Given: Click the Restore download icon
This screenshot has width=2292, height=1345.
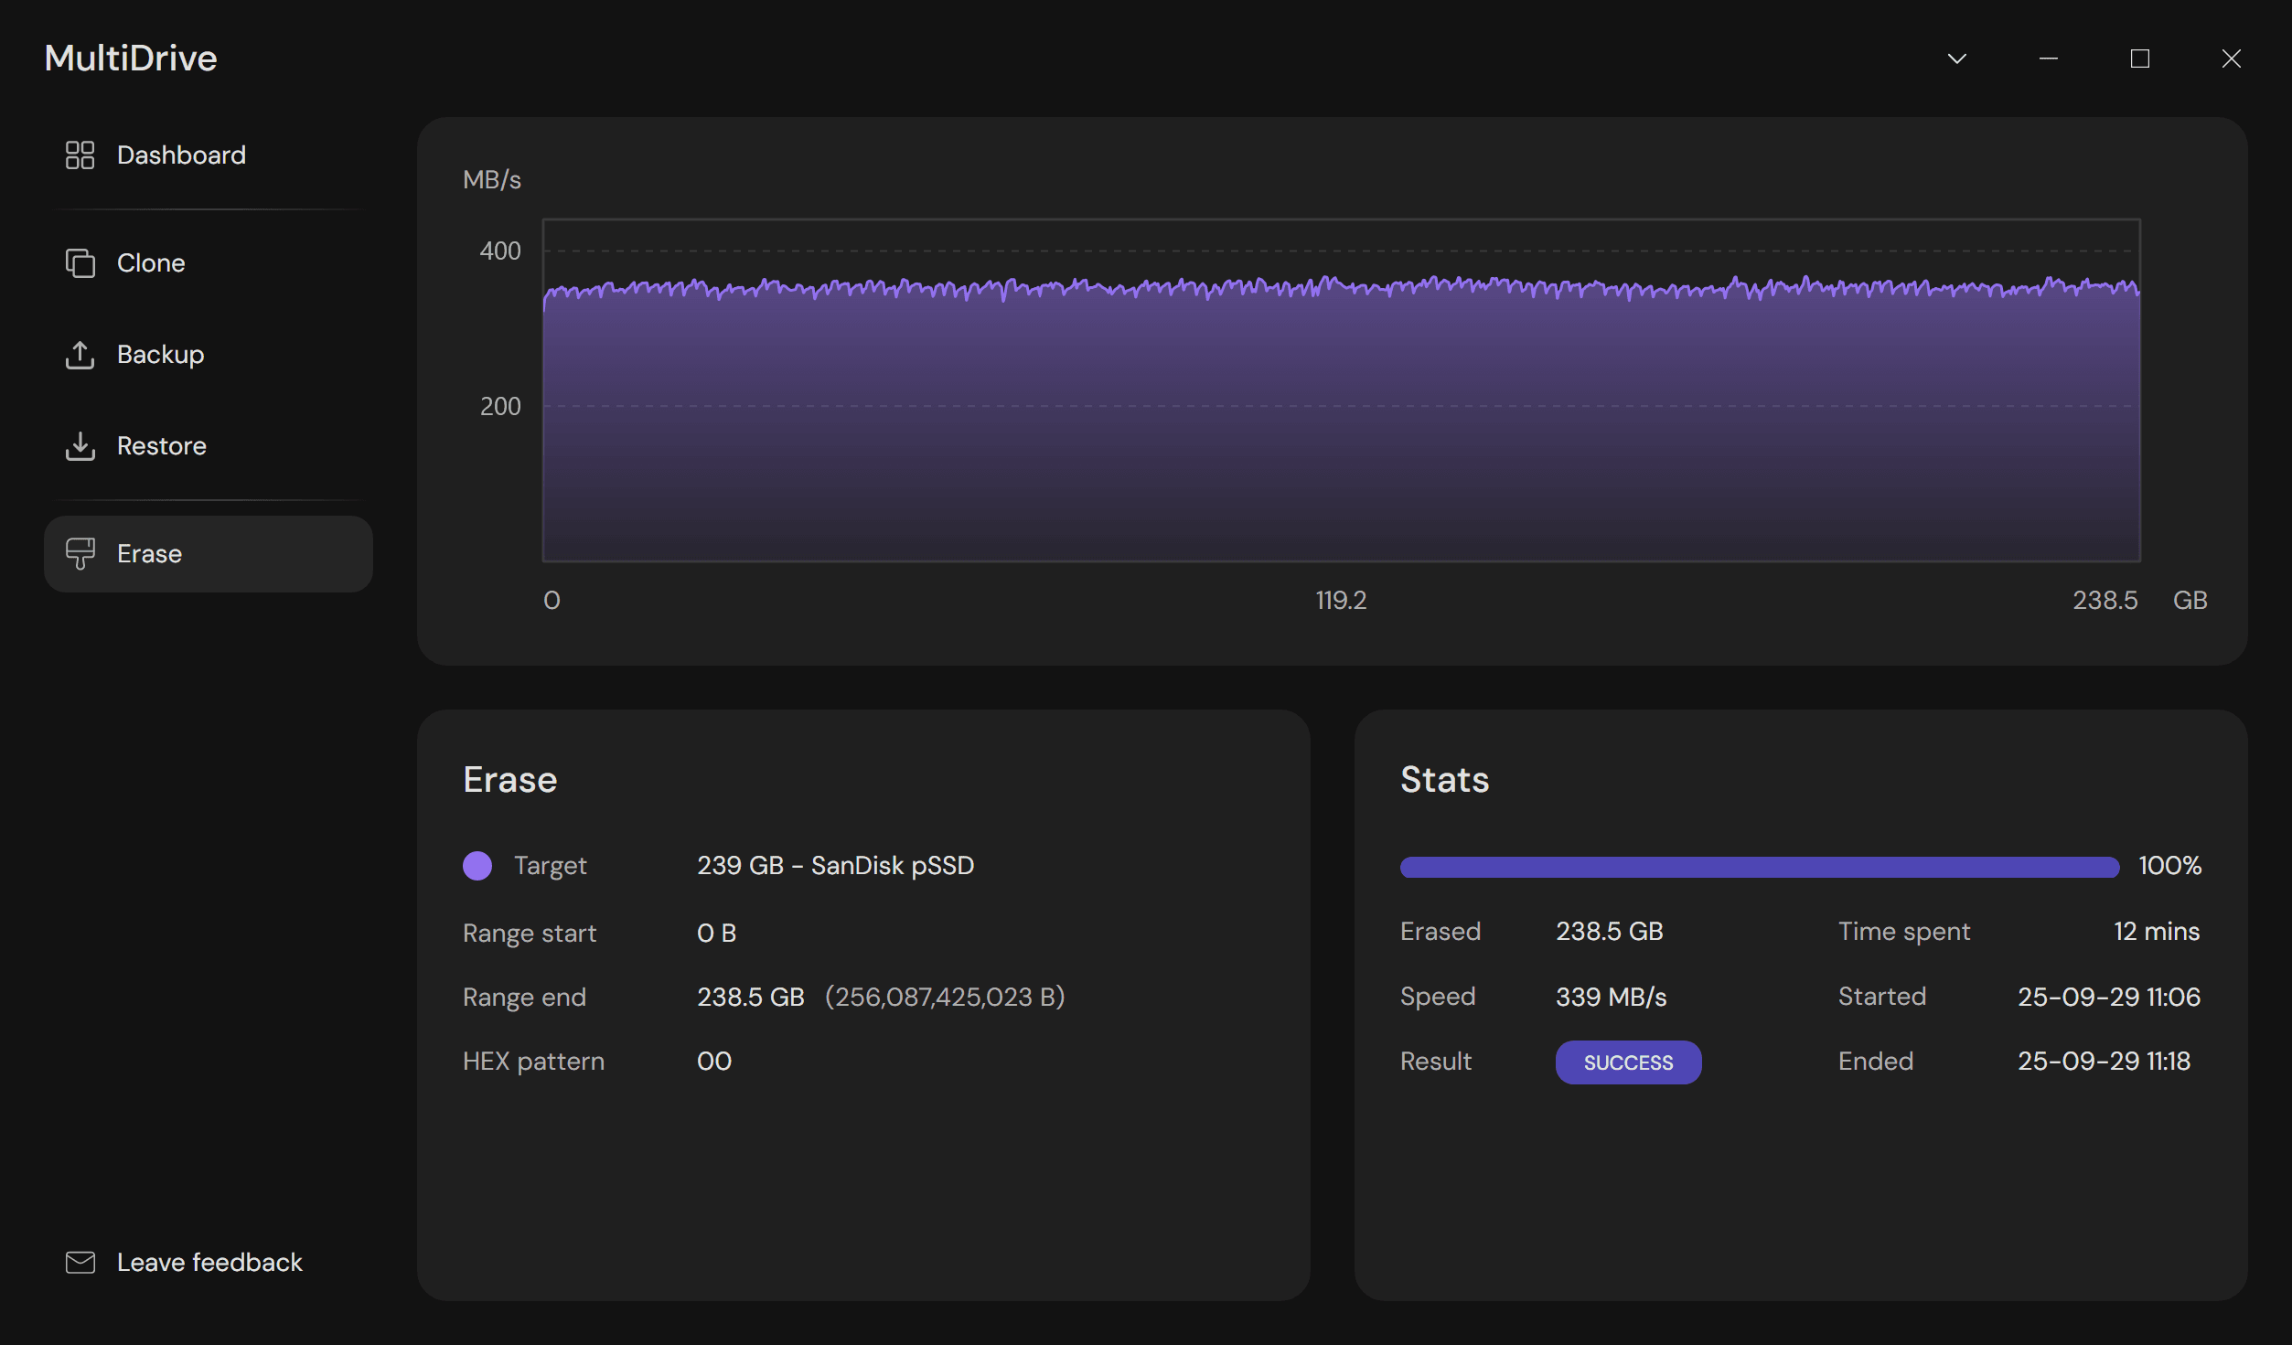Looking at the screenshot, I should click(x=80, y=446).
